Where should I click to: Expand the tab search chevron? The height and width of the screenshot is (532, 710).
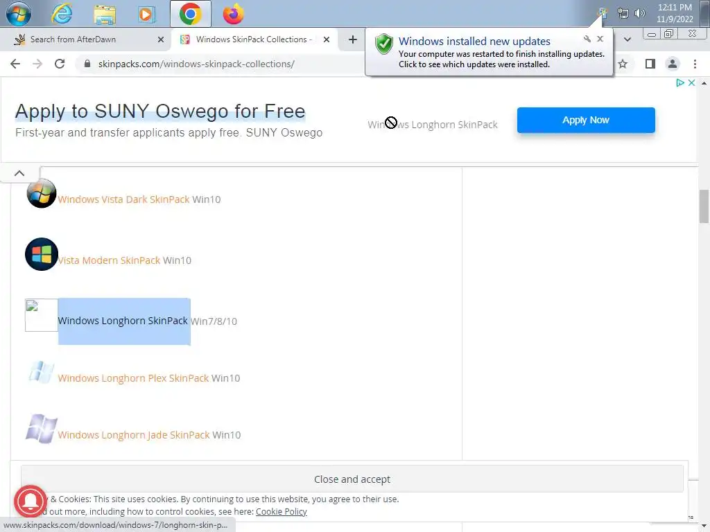627,39
